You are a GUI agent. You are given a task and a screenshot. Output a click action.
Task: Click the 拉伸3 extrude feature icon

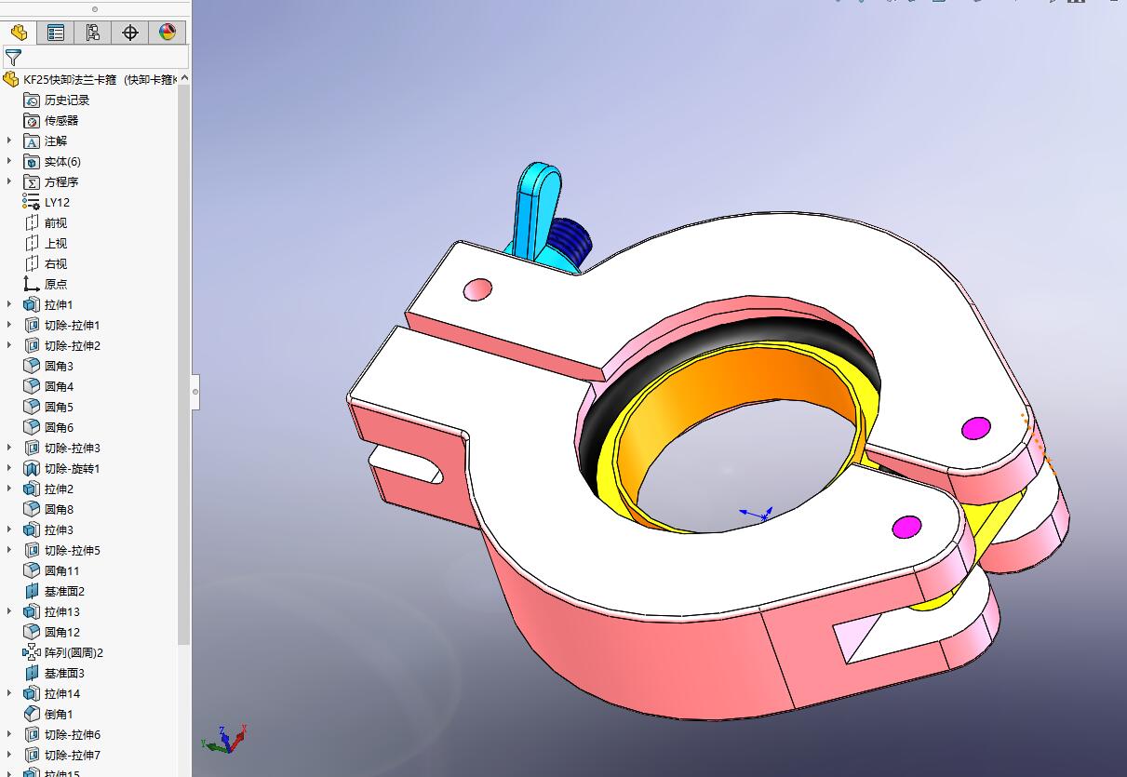pos(32,529)
